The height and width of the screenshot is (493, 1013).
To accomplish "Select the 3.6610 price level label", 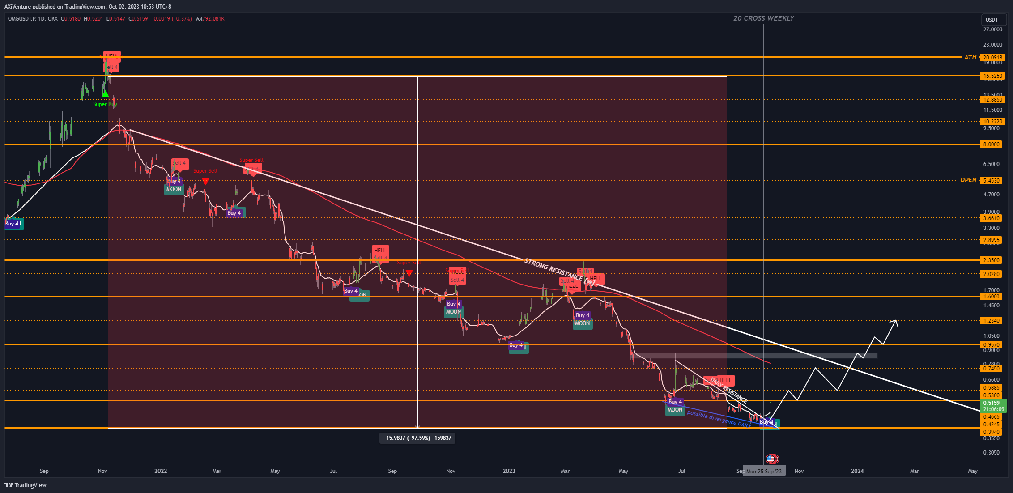I will coord(991,218).
